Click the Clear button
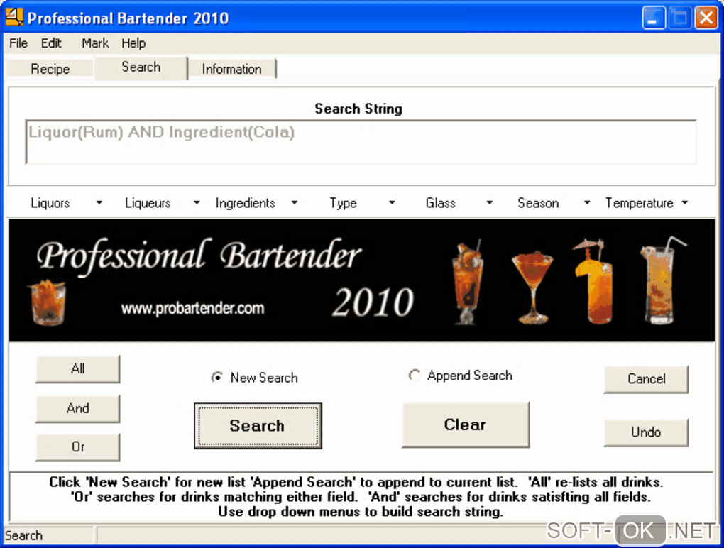 pos(466,424)
